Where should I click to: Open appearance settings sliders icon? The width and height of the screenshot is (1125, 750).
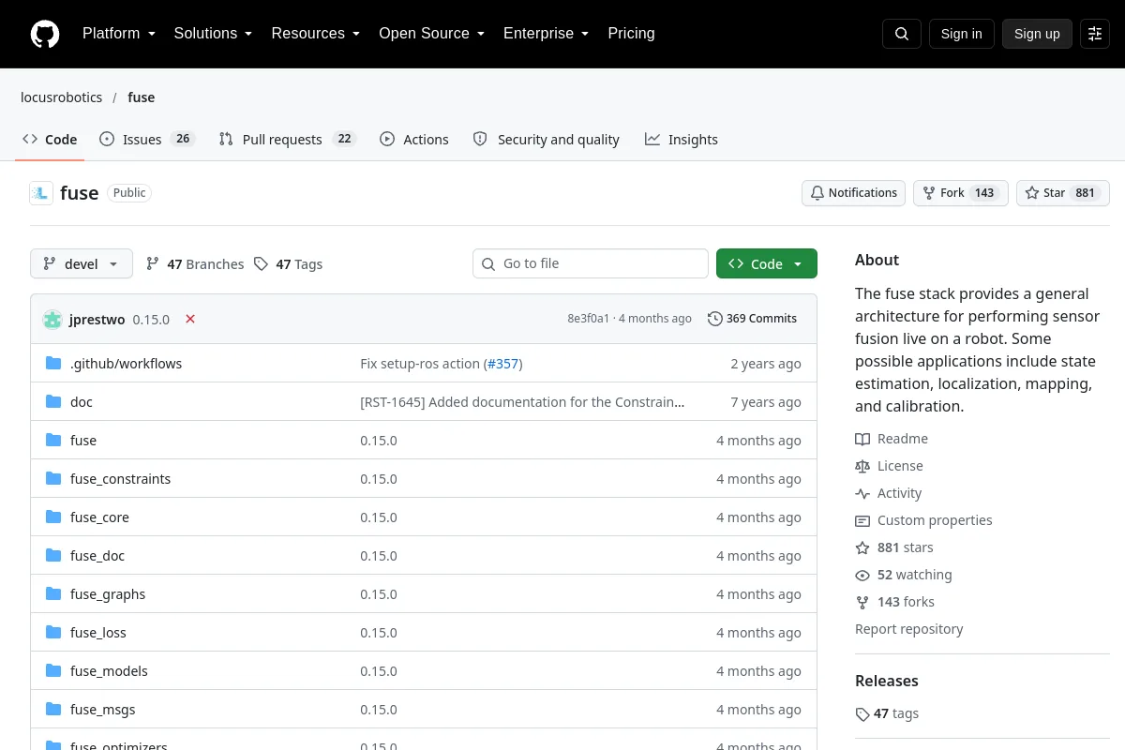pos(1094,34)
